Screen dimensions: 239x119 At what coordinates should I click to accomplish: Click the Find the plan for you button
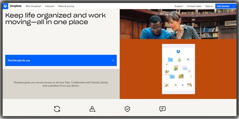click(61, 60)
